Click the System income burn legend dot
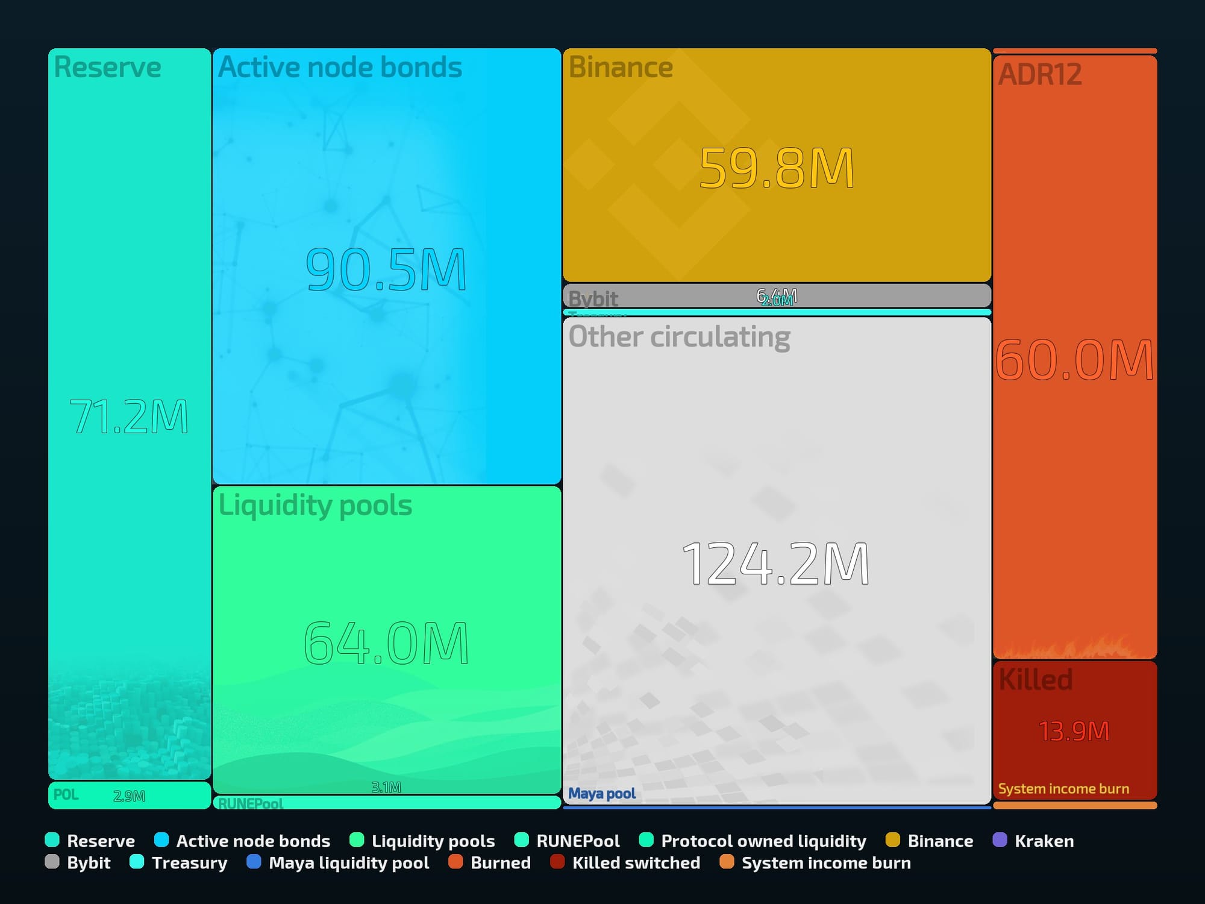Viewport: 1205px width, 904px height. (x=727, y=861)
